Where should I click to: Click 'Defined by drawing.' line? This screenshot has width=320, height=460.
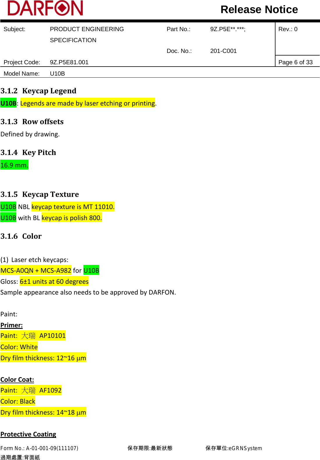click(30, 134)
